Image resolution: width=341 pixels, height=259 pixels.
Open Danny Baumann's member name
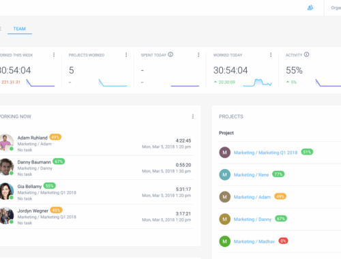pos(34,162)
